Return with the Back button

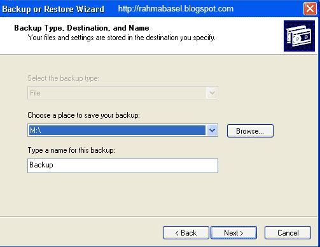(186, 233)
